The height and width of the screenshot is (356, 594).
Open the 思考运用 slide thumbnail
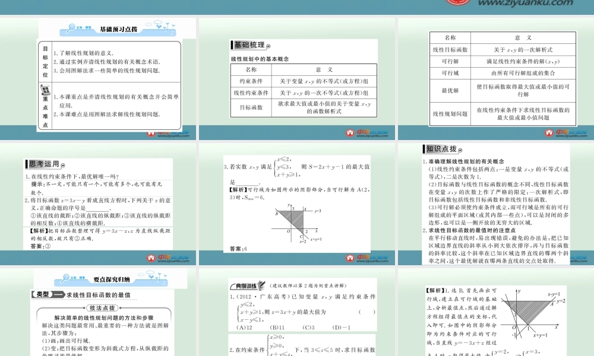pos(98,204)
